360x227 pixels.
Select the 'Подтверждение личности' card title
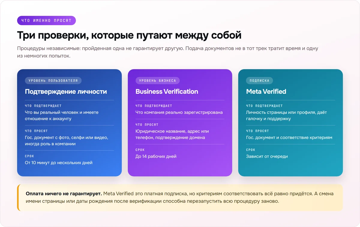tap(66, 92)
